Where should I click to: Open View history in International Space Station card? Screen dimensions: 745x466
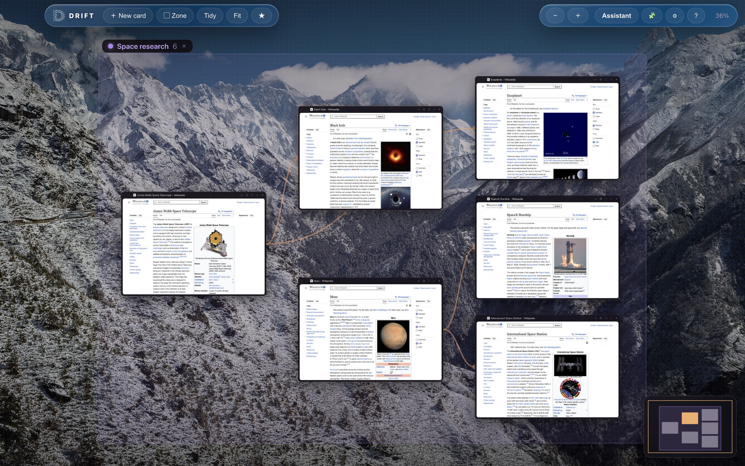(580, 338)
